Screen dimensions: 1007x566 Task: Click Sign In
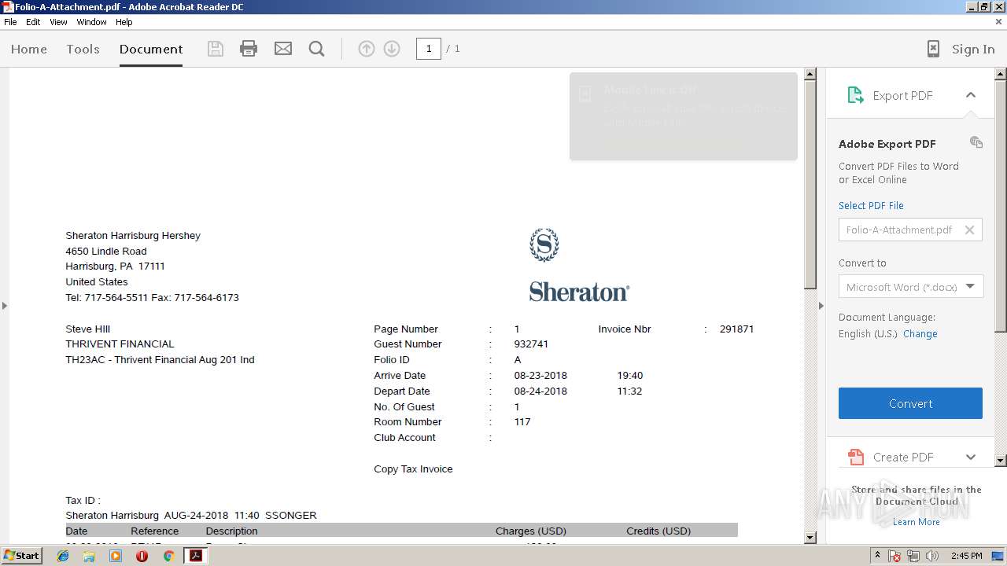973,49
